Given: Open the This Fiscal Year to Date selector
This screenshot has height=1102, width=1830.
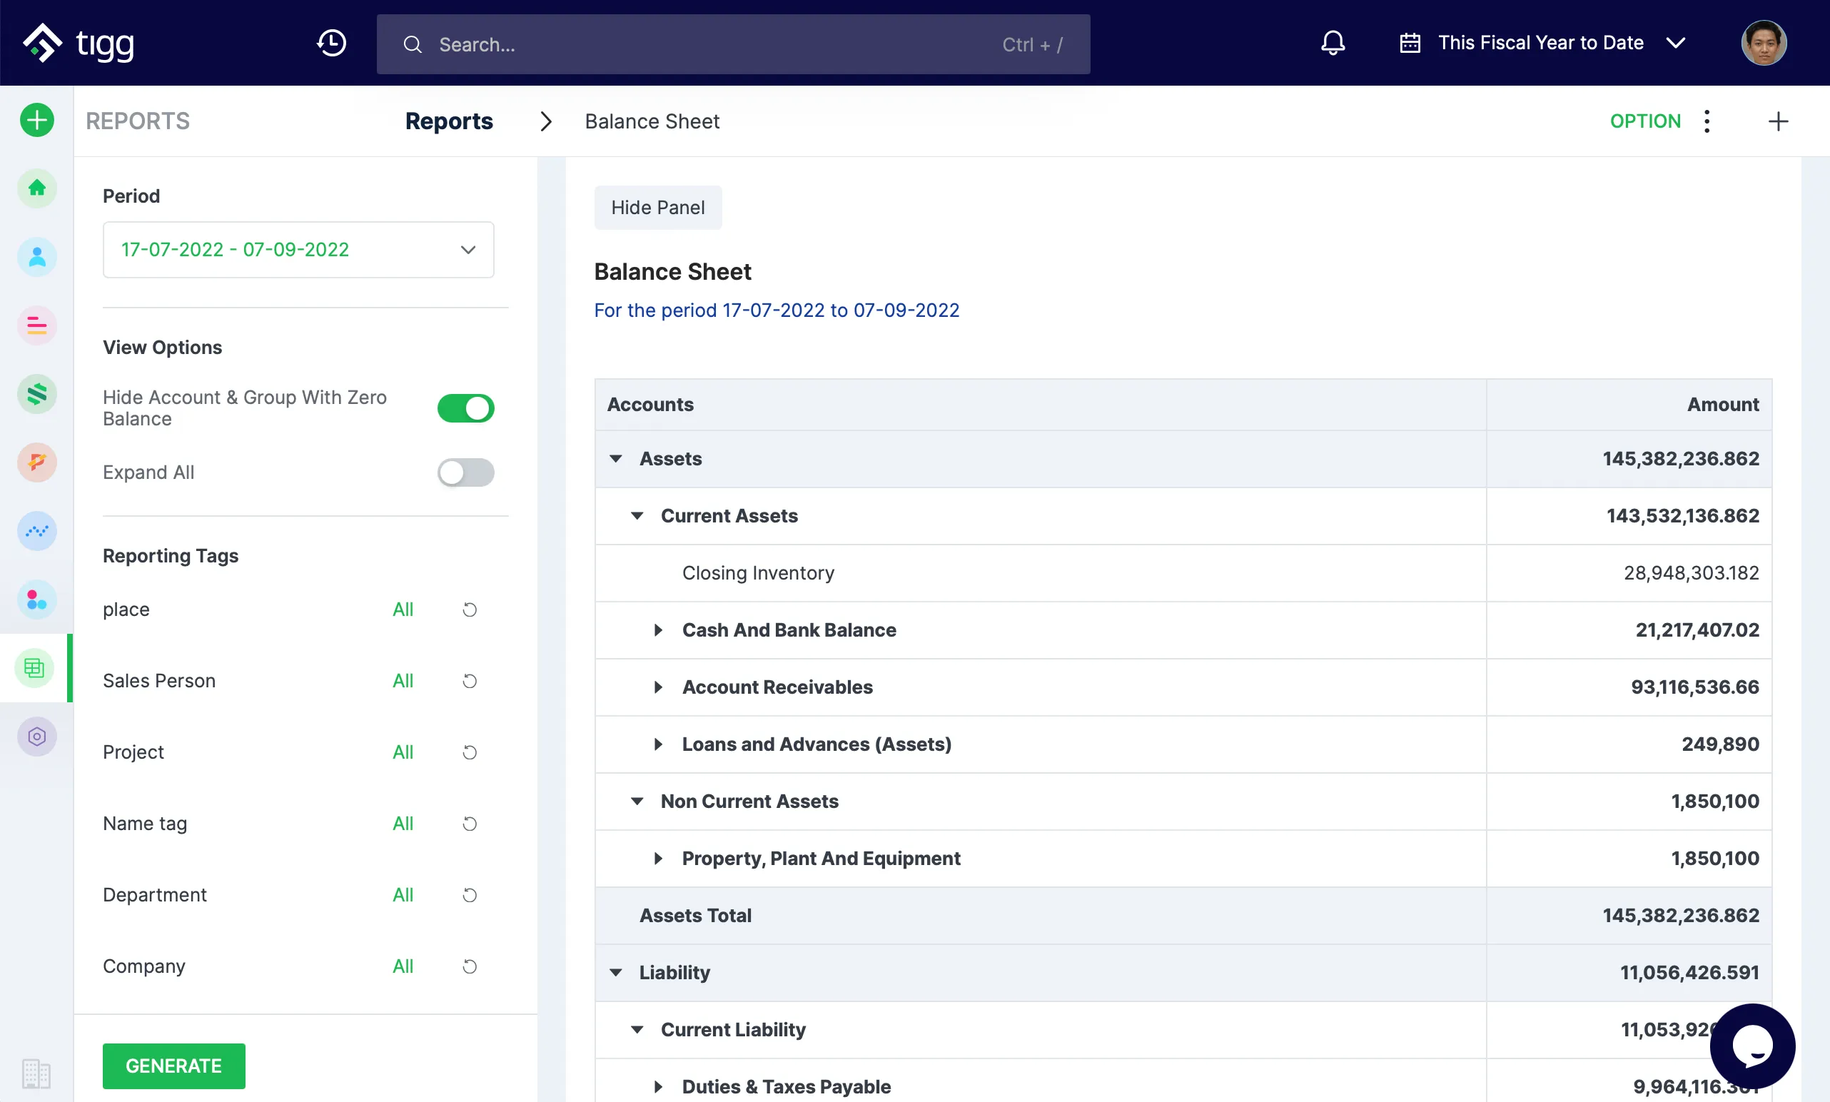Looking at the screenshot, I should [x=1541, y=42].
